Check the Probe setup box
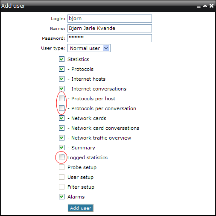216x216 pixels. pos(61,167)
